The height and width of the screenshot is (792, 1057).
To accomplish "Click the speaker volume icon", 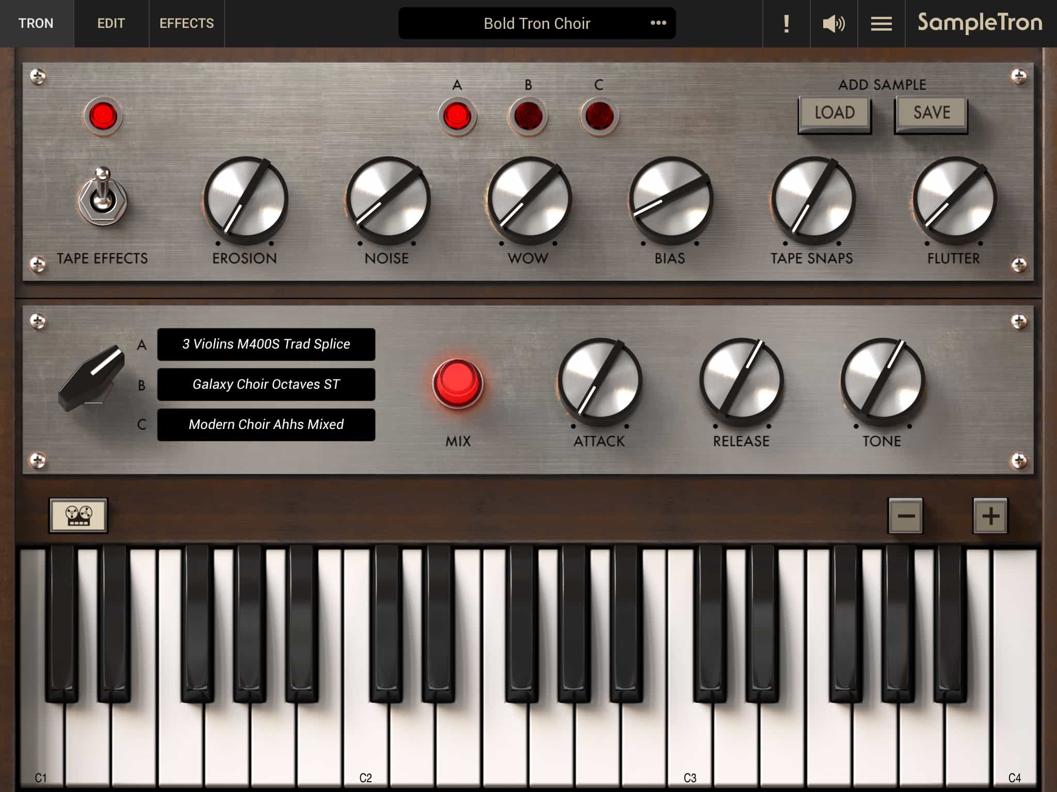I will (834, 24).
